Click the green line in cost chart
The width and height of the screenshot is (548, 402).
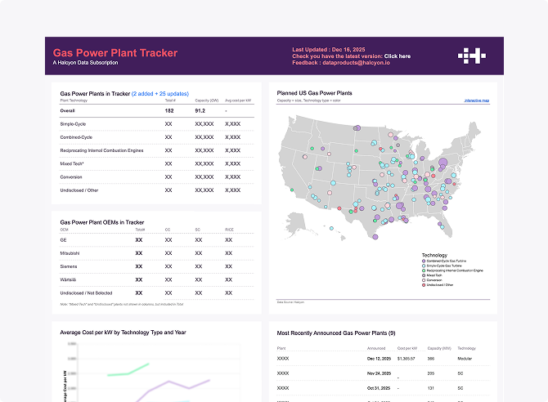[x=131, y=370]
